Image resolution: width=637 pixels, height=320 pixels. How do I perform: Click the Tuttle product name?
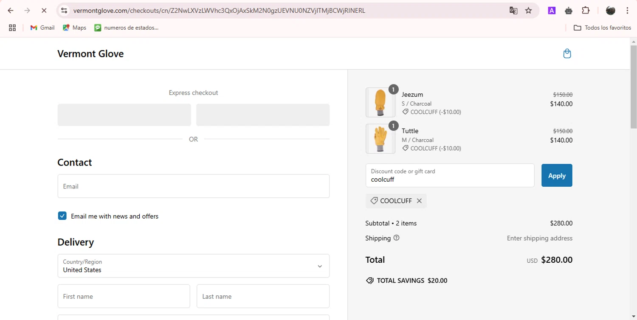tap(410, 131)
